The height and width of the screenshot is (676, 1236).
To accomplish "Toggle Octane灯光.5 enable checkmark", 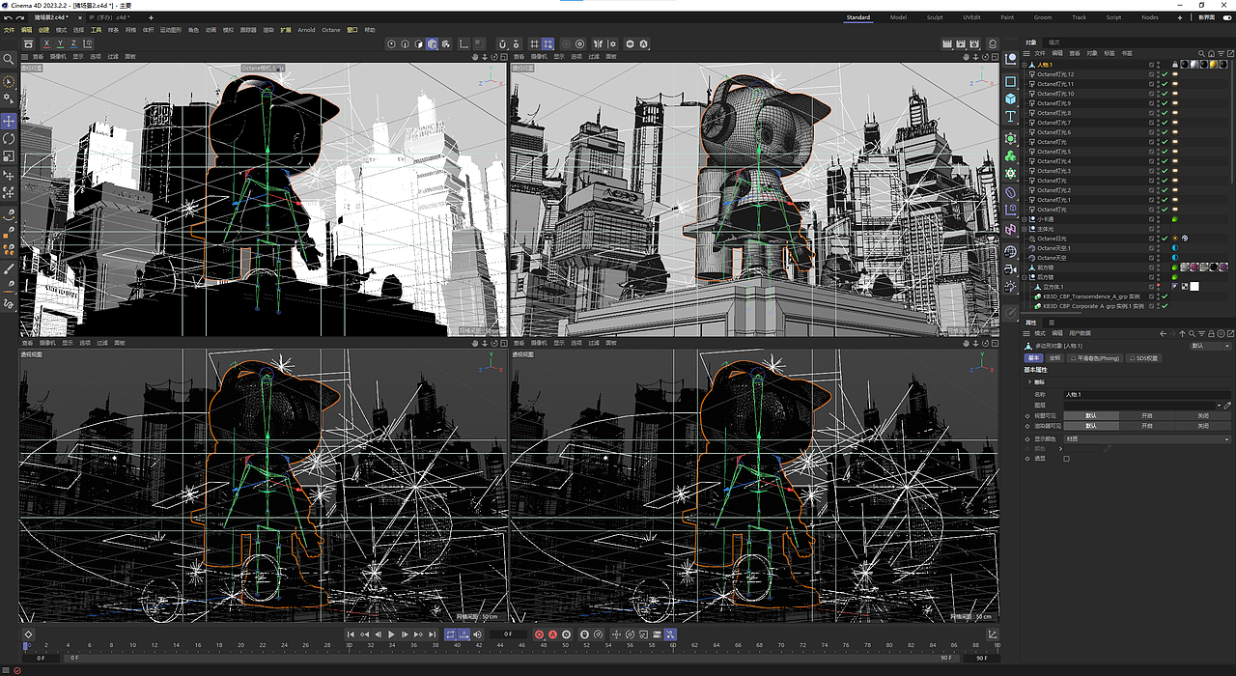I will pos(1165,152).
